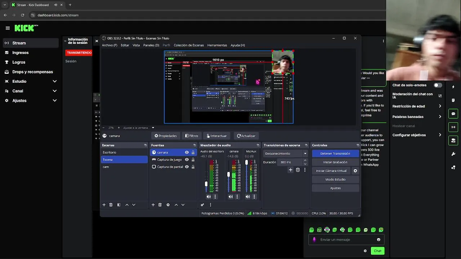This screenshot has width=461, height=259.
Task: Toggle visibility of Captura de juego source
Action: (x=187, y=160)
